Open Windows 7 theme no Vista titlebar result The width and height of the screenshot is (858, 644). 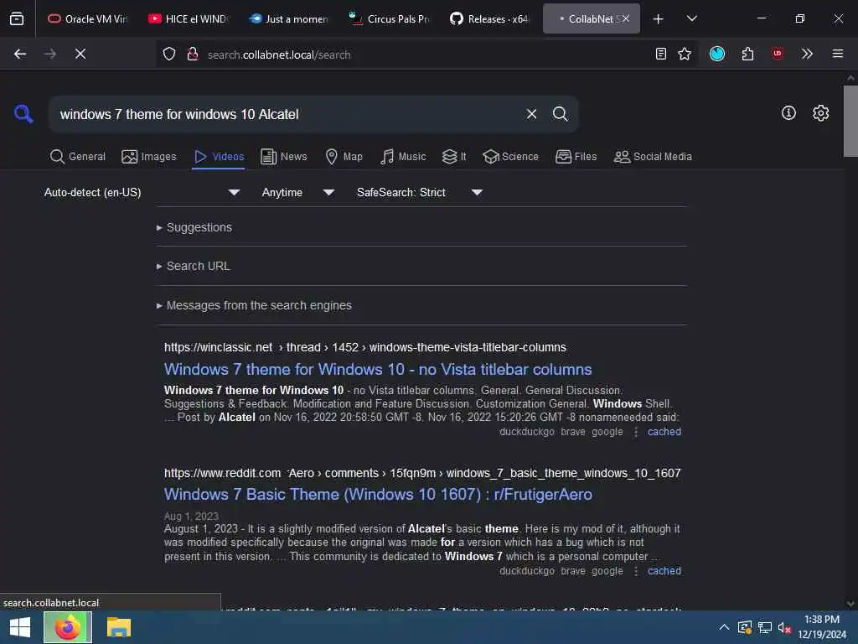[378, 369]
